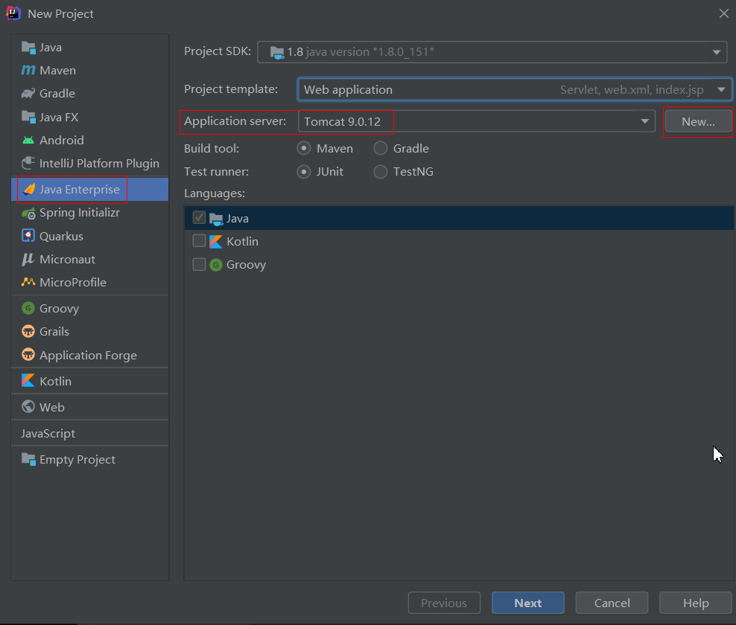Open the Application server dropdown arrow

(x=644, y=121)
